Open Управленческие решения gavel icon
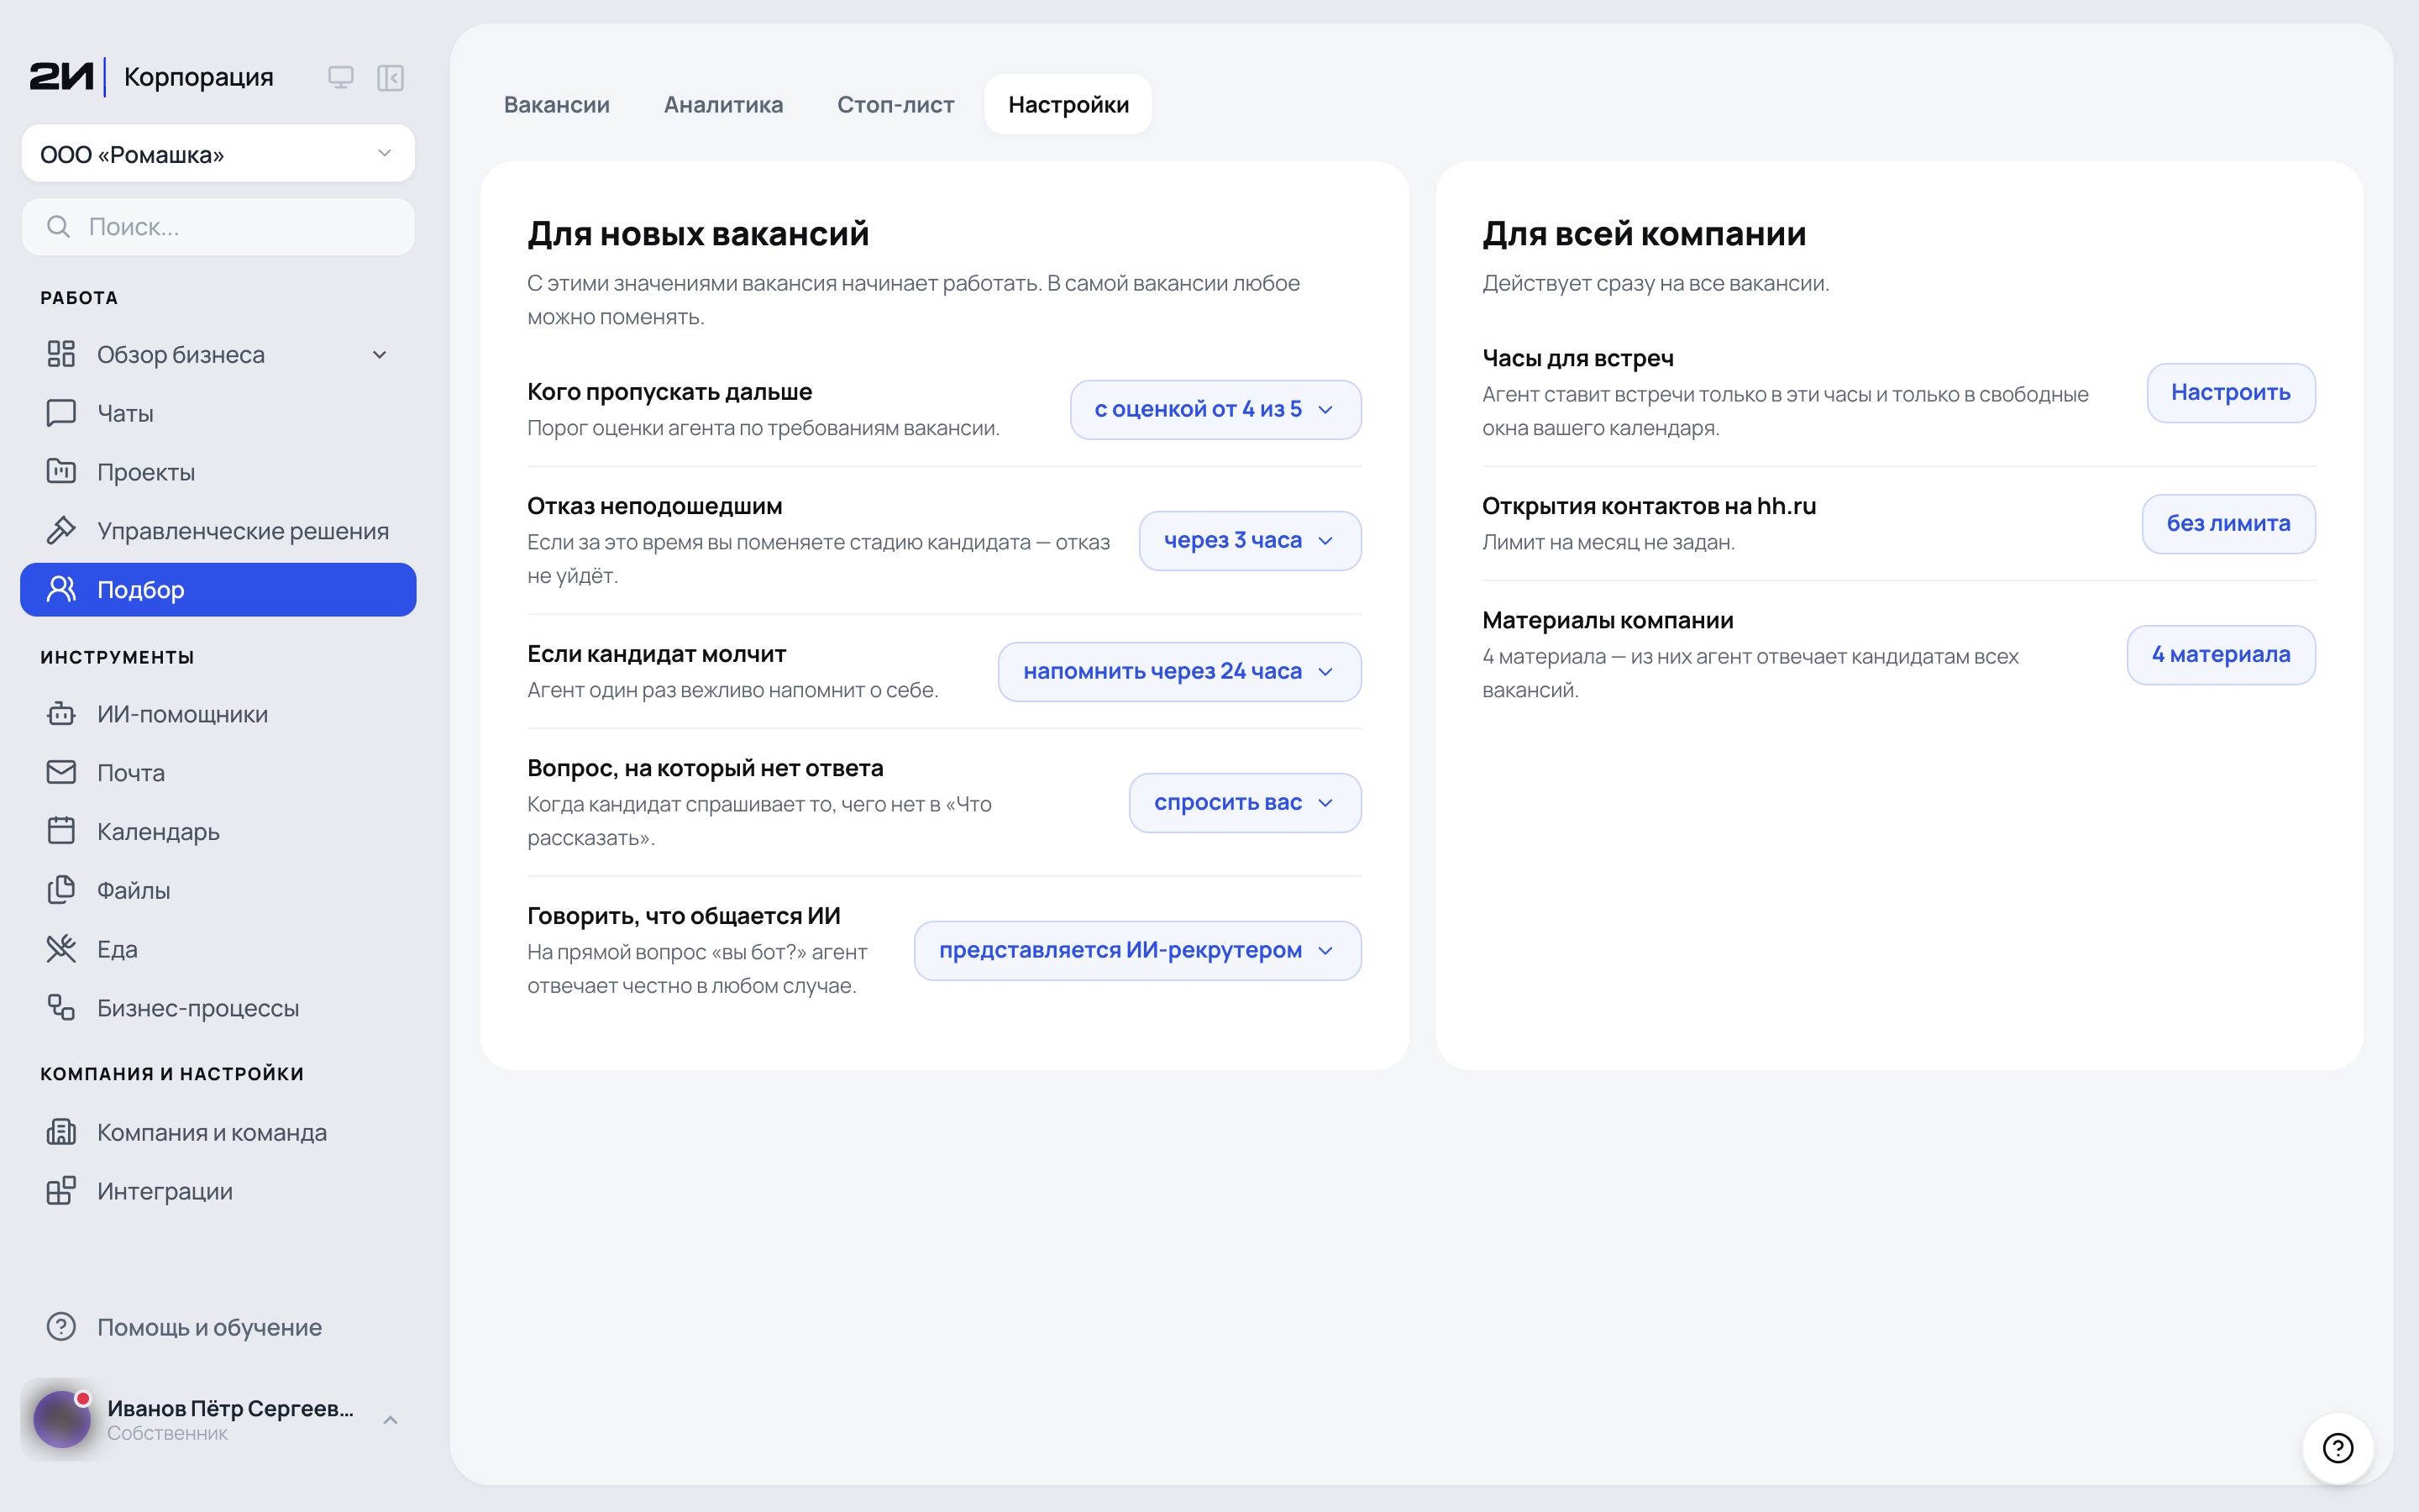 pyautogui.click(x=61, y=530)
